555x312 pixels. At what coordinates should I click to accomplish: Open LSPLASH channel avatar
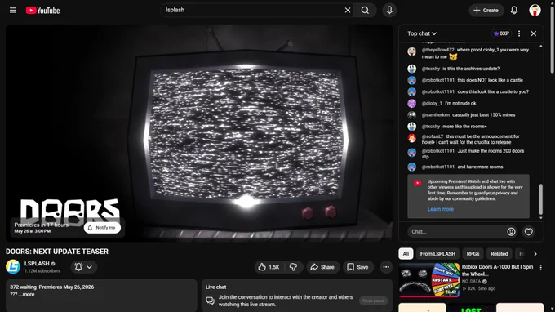pos(13,266)
